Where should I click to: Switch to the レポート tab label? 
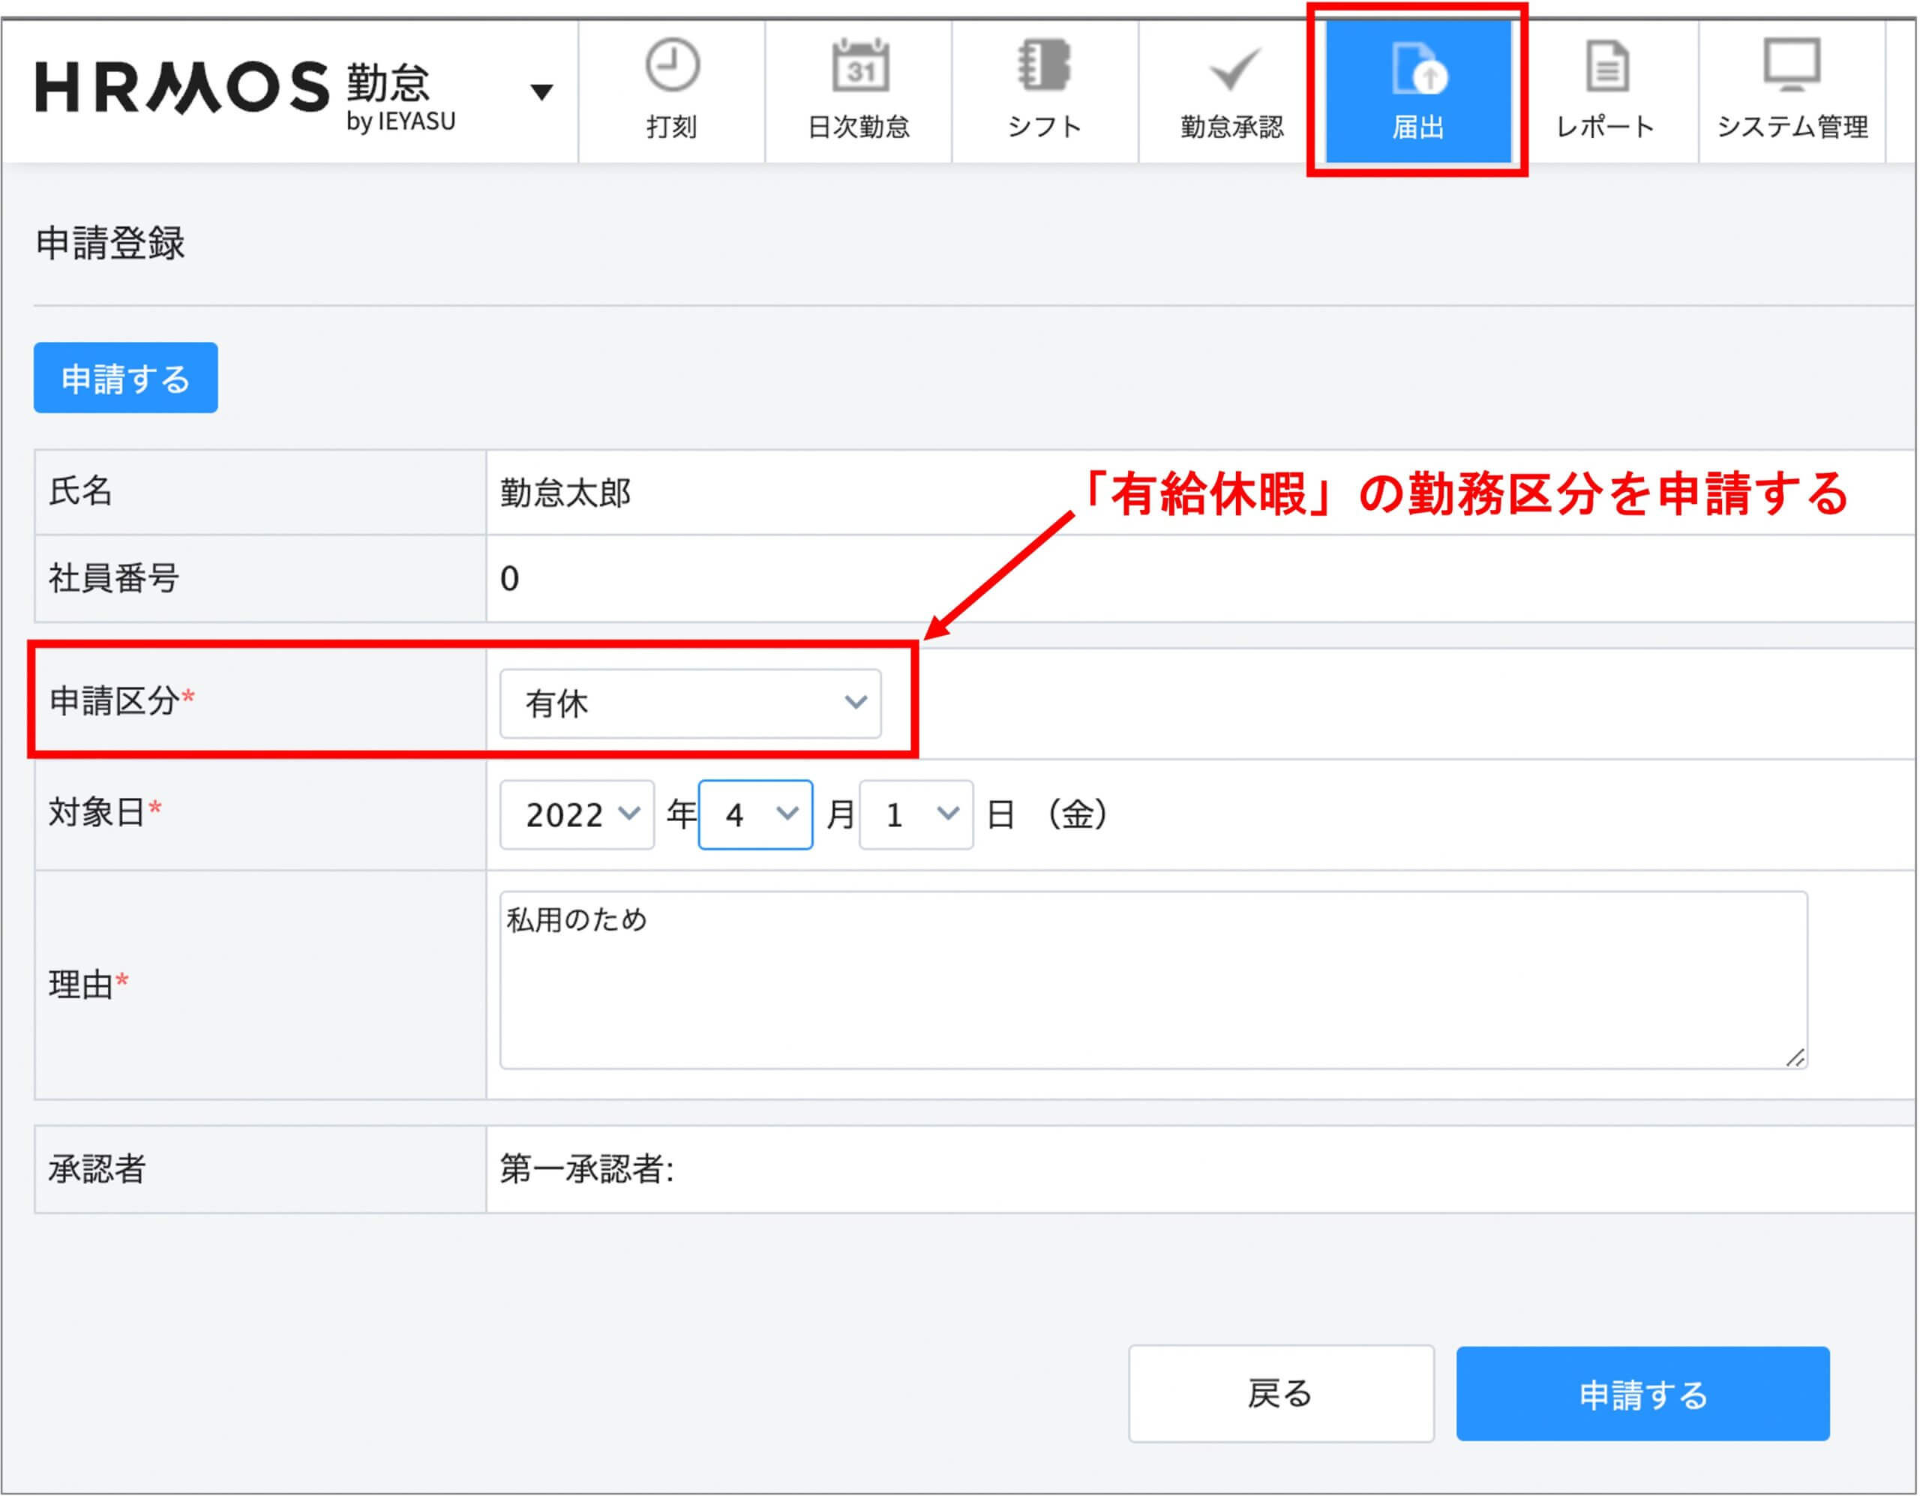point(1605,127)
